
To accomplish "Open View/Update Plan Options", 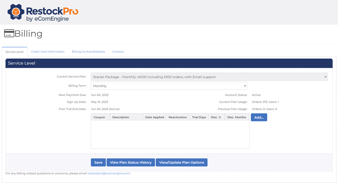I will click(x=182, y=162).
